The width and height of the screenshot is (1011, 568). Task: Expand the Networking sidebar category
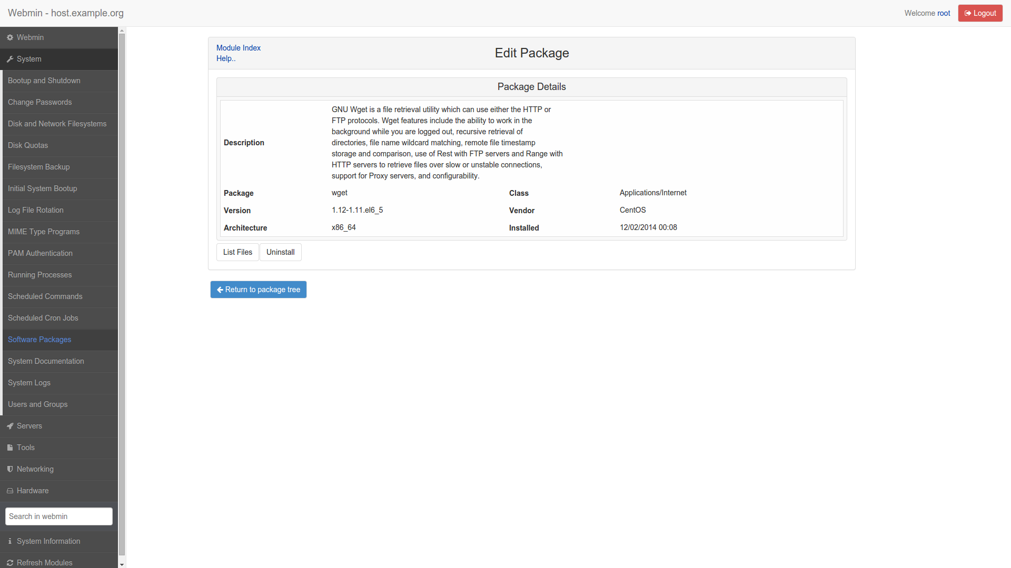59,469
